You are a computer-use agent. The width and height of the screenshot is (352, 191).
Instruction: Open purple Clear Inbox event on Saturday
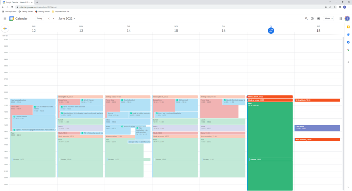pos(317,128)
